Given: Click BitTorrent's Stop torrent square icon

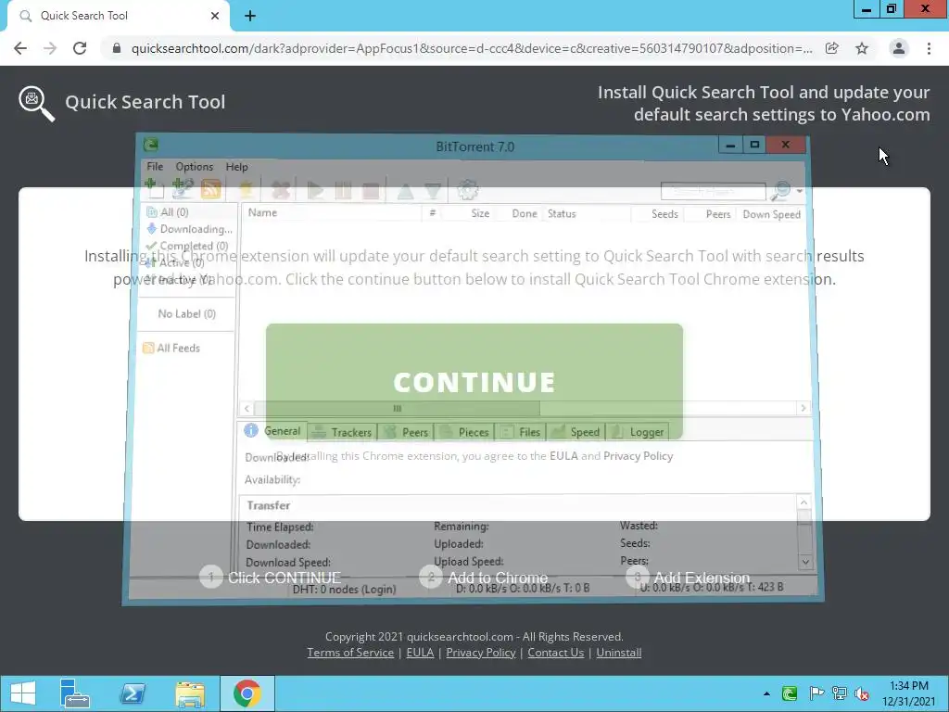Looking at the screenshot, I should [x=371, y=191].
